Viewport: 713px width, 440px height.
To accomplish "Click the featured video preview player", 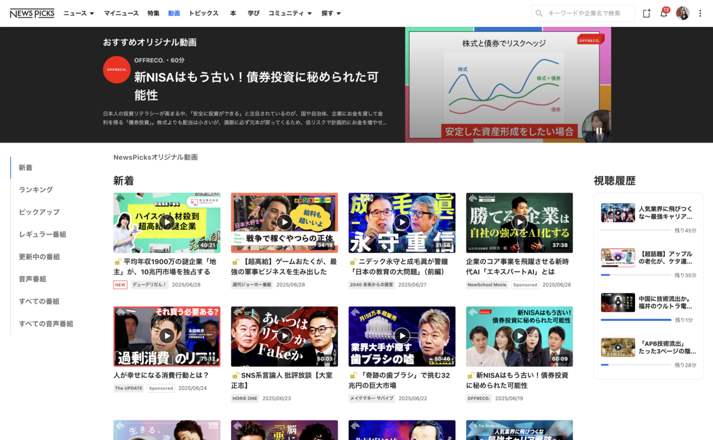I will (x=508, y=84).
